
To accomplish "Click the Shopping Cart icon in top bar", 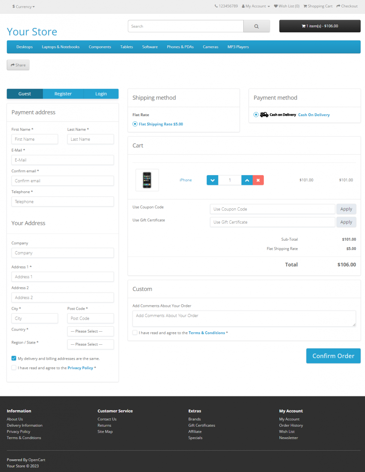I will click(x=306, y=6).
